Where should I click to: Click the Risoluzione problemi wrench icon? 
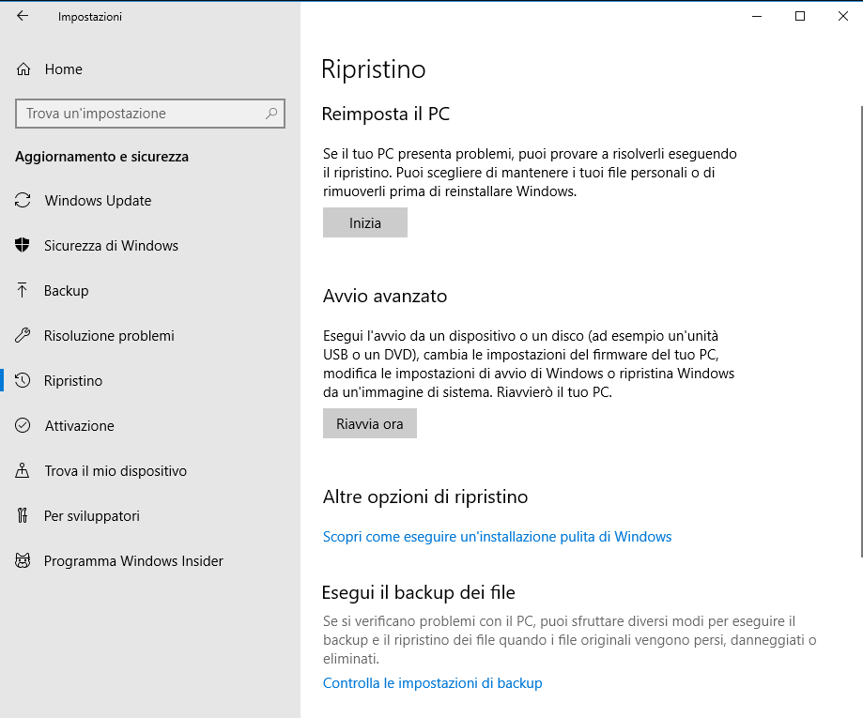click(x=23, y=336)
